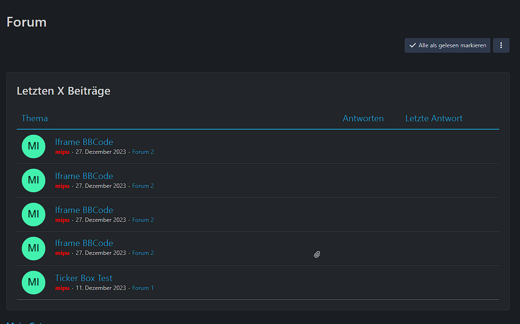Screen dimensions: 520x324
Task: Click the avatar beside the thread with attachment
Action: pos(34,249)
